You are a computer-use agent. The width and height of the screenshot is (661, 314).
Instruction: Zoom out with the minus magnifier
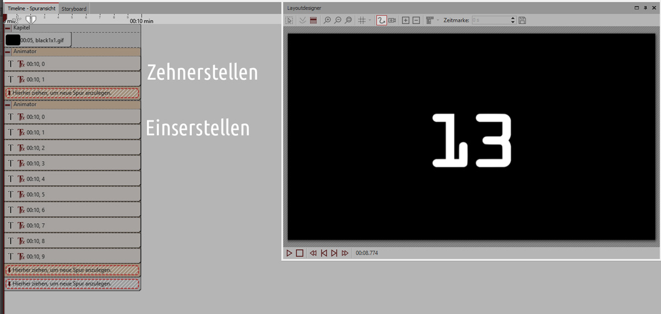tap(338, 20)
